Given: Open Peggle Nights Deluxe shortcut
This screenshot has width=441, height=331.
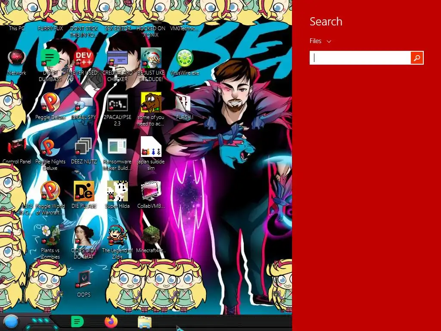Looking at the screenshot, I should [x=50, y=147].
